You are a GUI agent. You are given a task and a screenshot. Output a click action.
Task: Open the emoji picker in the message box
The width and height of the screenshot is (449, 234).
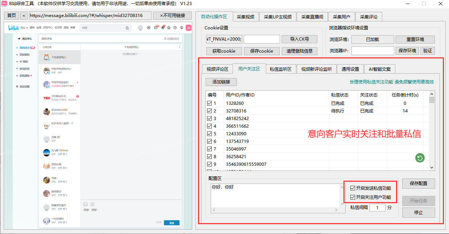click(92, 204)
